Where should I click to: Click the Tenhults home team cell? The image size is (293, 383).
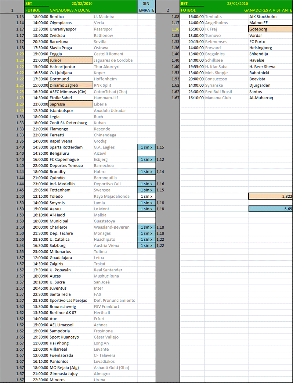(x=227, y=17)
